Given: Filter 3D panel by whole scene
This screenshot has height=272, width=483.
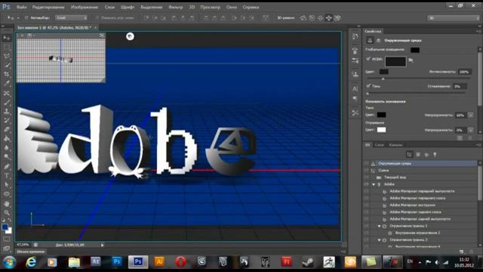Looking at the screenshot, I should pos(409,154).
